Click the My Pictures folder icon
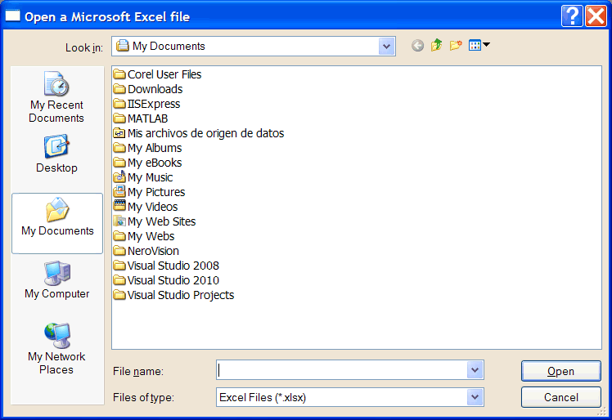 pyautogui.click(x=119, y=191)
